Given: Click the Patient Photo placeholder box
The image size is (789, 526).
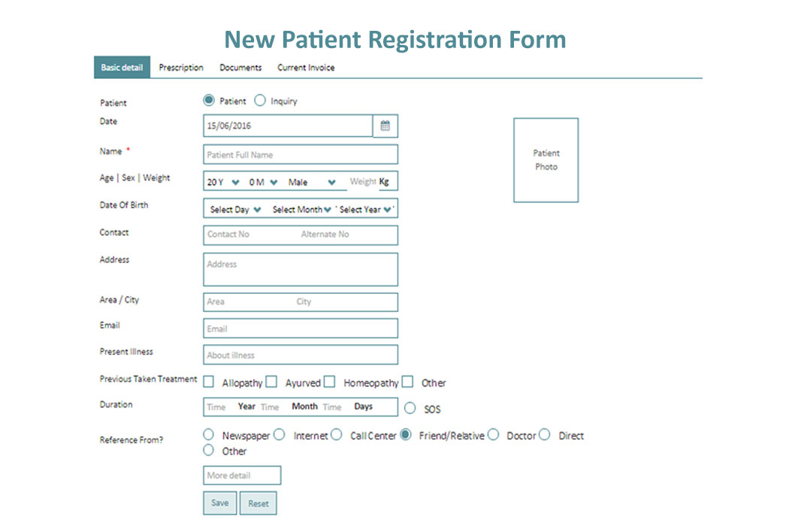Looking at the screenshot, I should point(546,160).
